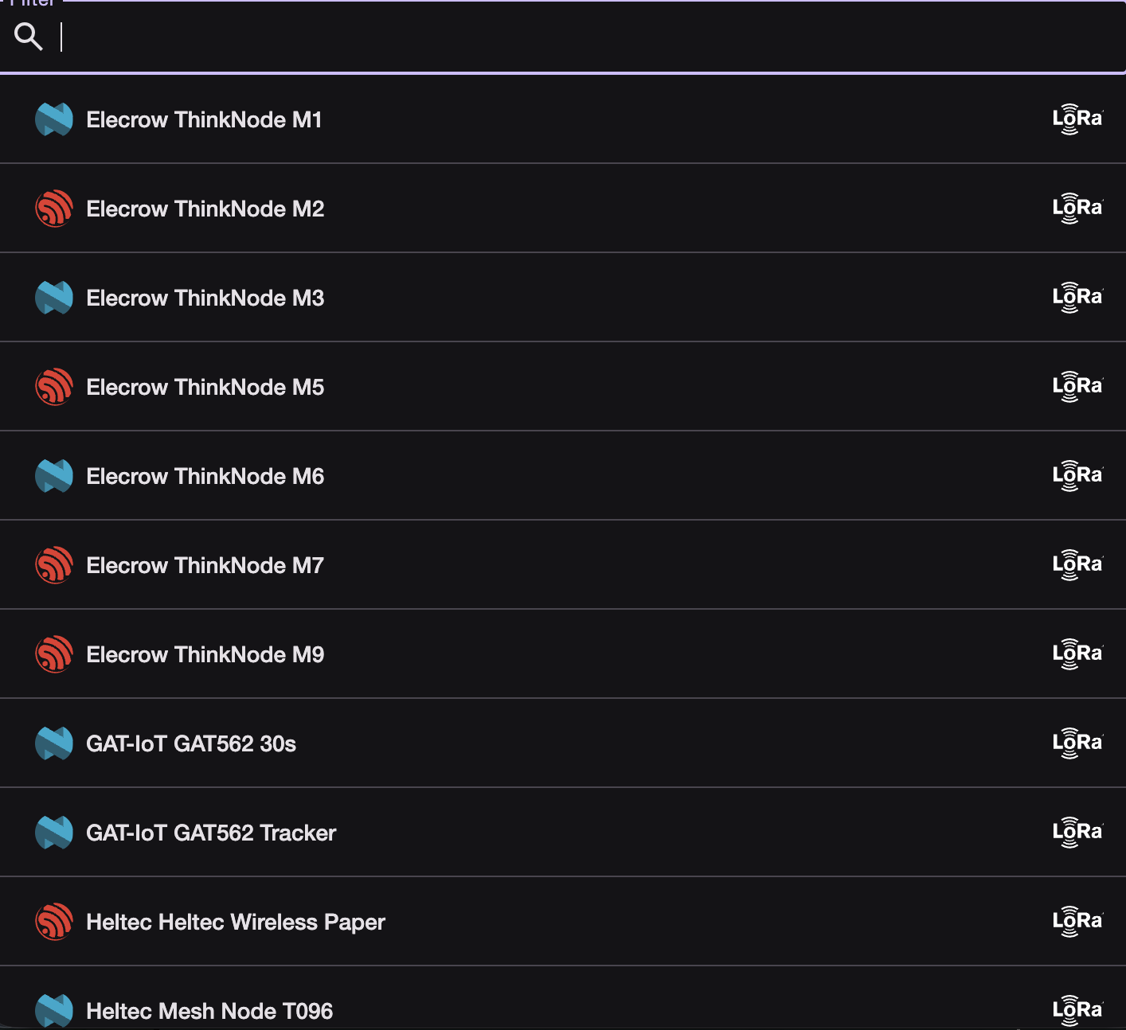Click the ESP32 icon beside ThinkNode M5

point(54,387)
